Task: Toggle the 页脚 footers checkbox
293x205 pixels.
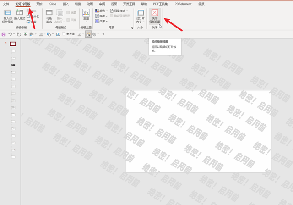Action: (x=68, y=20)
